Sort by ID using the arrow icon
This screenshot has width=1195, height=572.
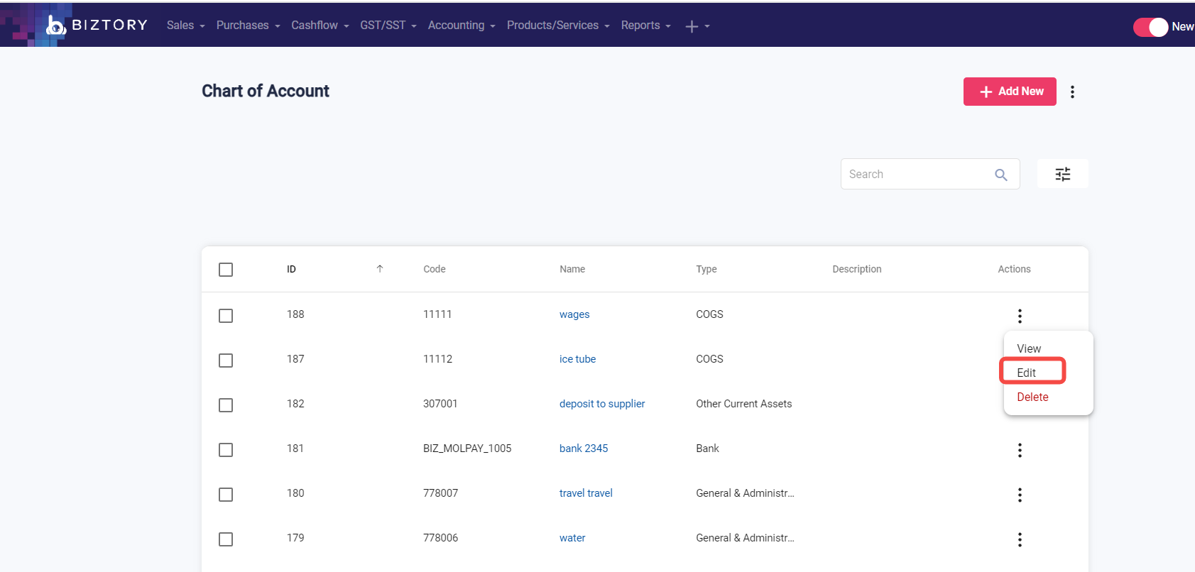point(380,268)
